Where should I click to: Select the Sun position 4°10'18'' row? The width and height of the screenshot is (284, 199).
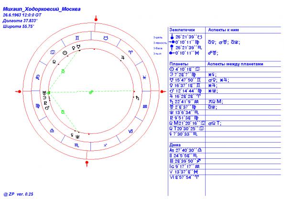point(185,69)
